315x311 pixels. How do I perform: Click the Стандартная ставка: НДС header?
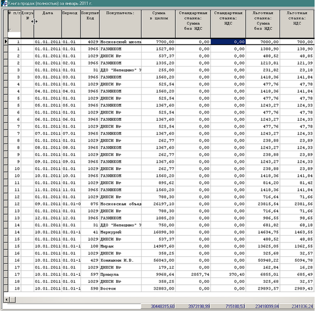[x=228, y=24]
